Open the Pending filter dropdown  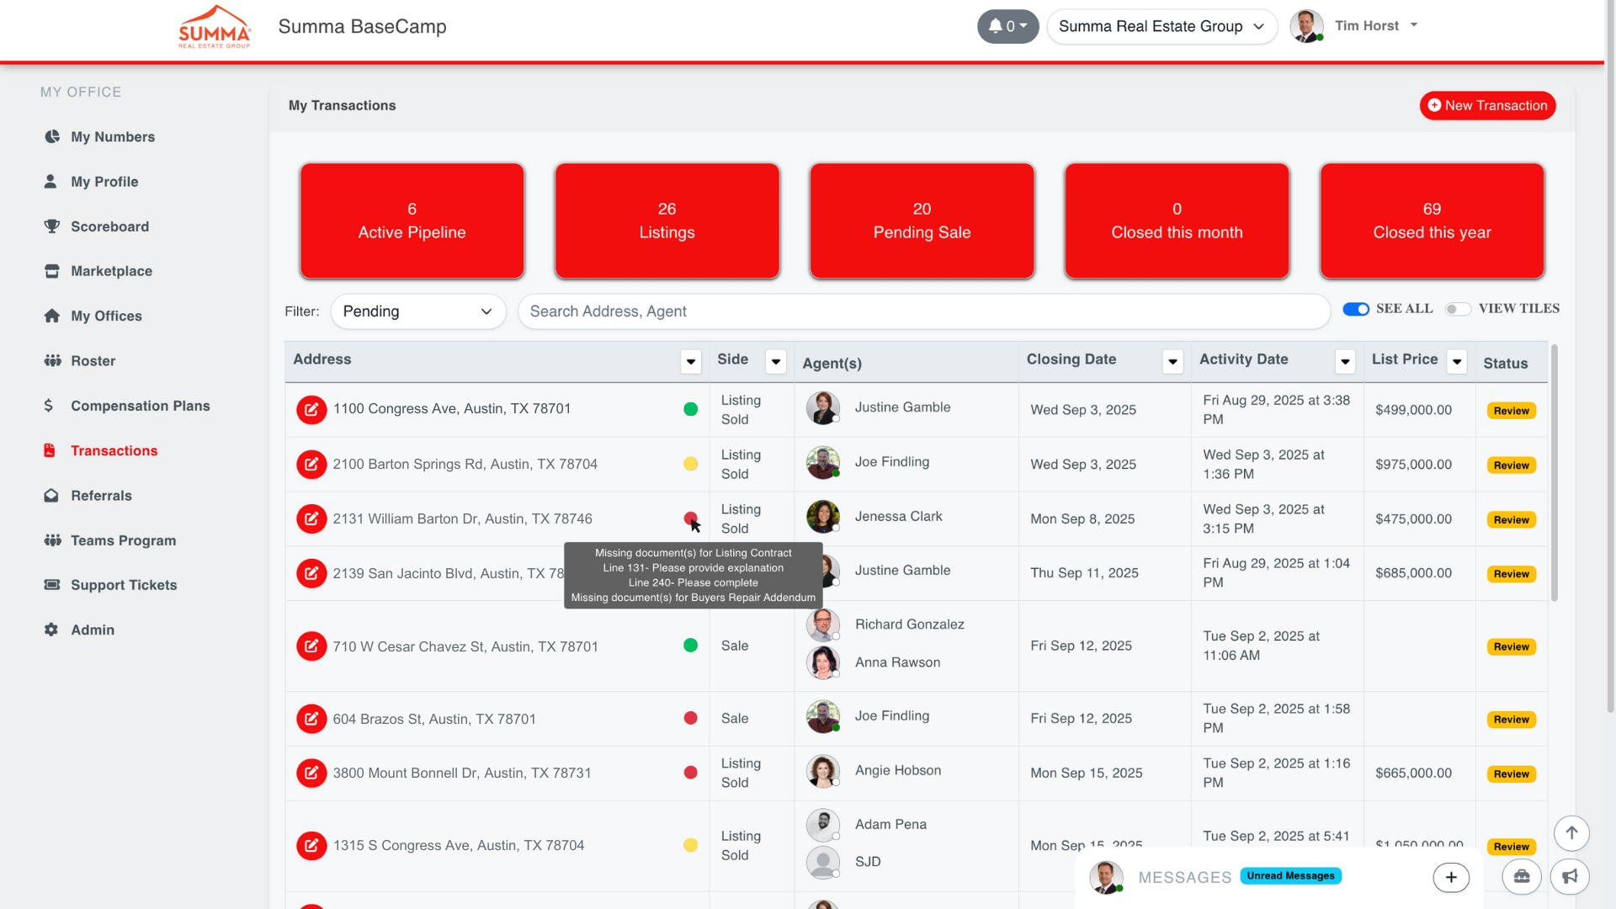[x=418, y=311]
